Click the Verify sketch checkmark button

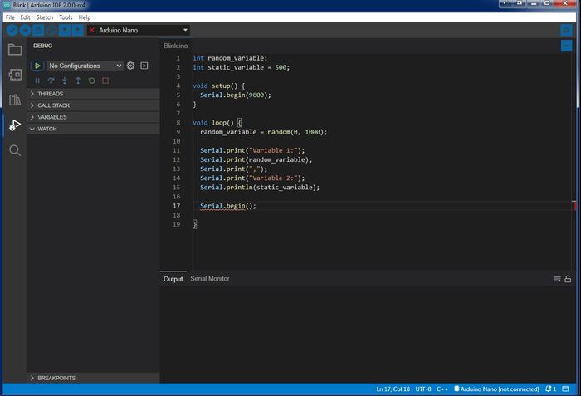(x=12, y=30)
